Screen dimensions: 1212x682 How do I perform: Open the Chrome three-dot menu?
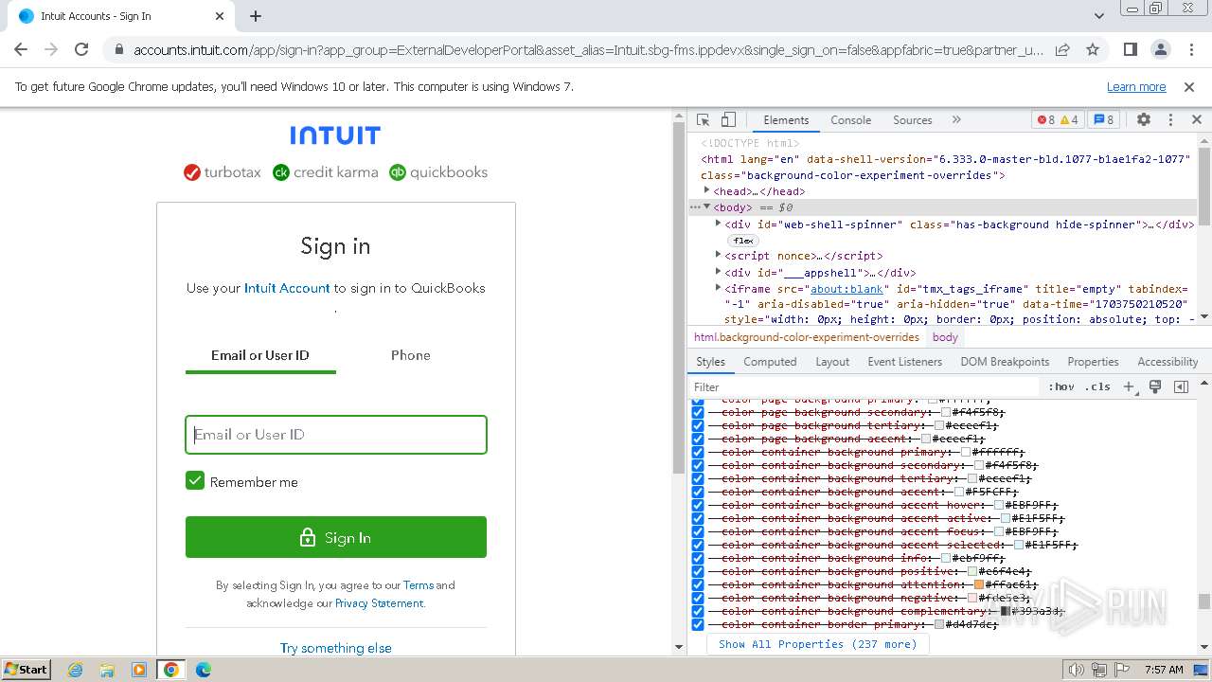[x=1190, y=49]
